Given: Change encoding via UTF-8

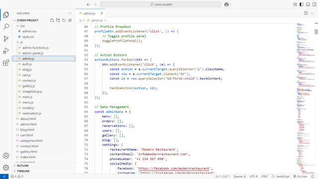Looking at the screenshot, I should coord(253,177).
